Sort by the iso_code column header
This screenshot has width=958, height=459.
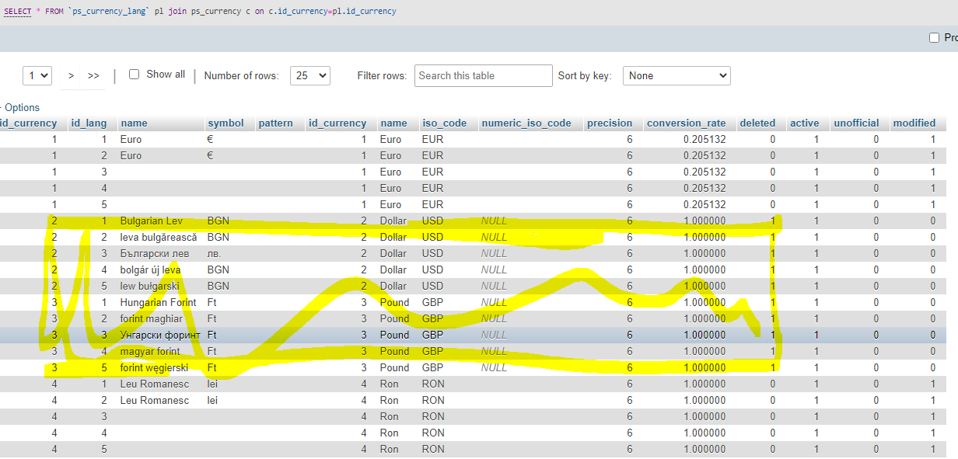point(444,123)
